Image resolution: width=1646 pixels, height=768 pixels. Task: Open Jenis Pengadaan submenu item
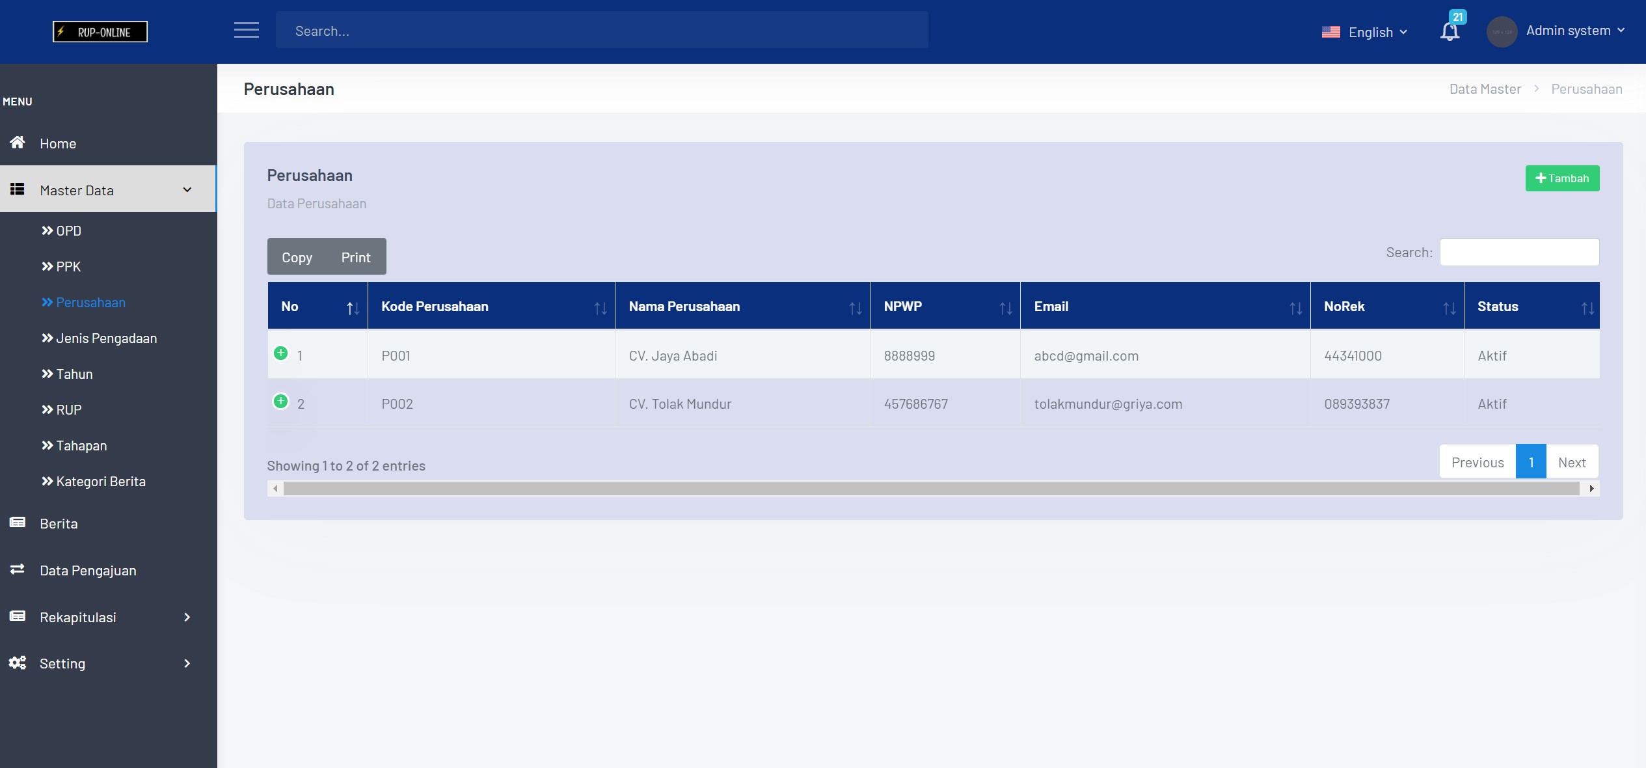(x=100, y=338)
